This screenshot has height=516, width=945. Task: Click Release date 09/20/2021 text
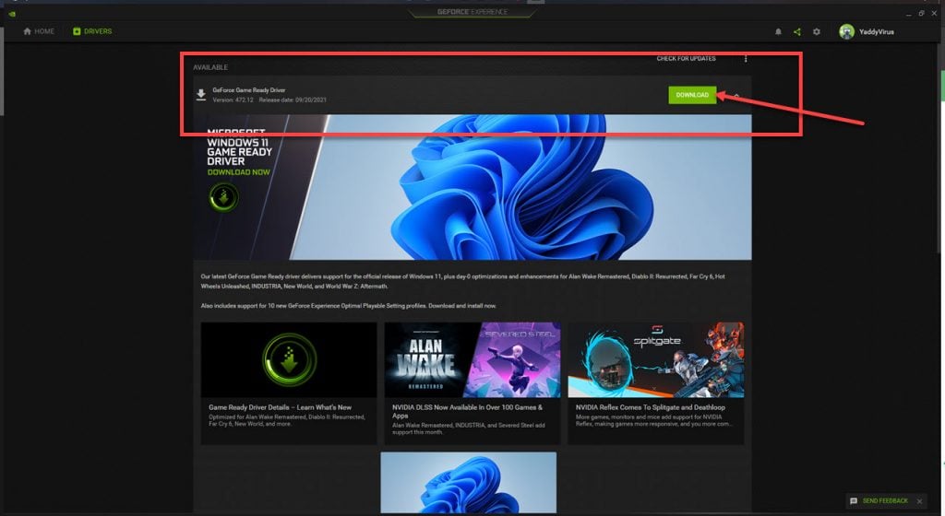(293, 100)
